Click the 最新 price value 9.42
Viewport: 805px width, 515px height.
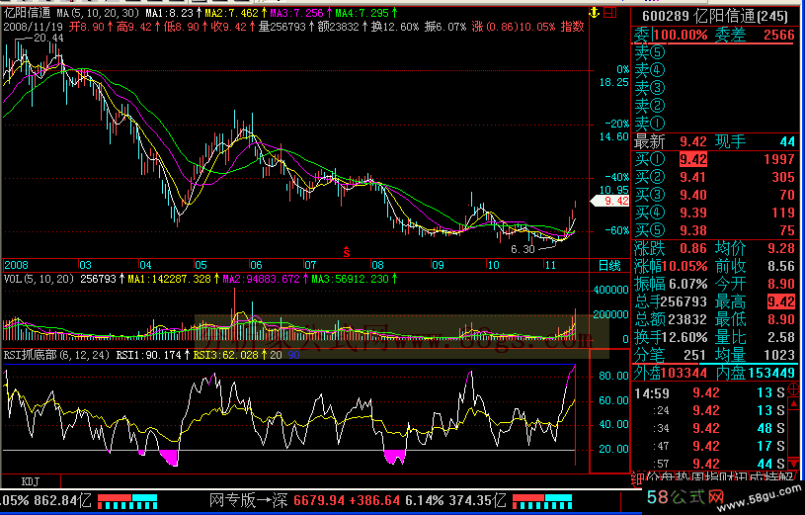(693, 141)
